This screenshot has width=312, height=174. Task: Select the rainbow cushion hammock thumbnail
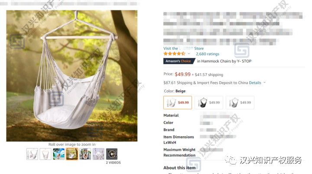click(85, 154)
